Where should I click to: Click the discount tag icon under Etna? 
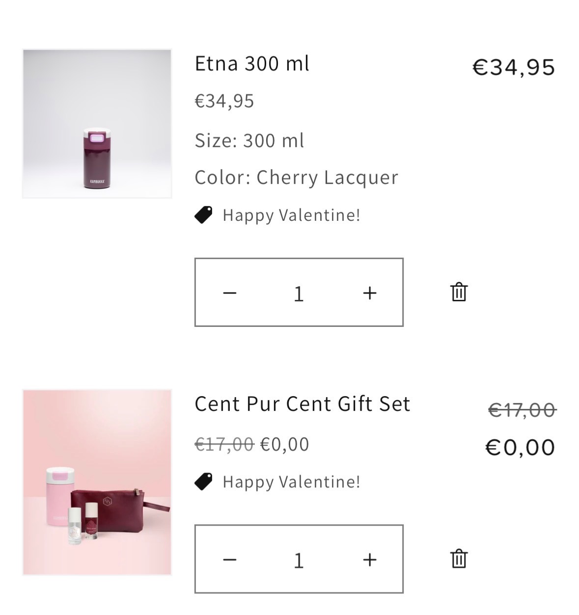point(203,215)
